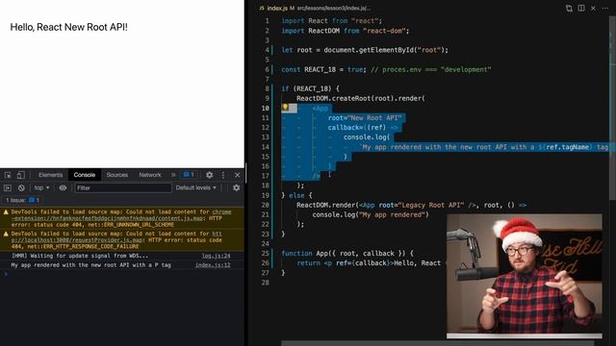The width and height of the screenshot is (616, 346).
Task: Click 'REACT_18' in the const declaration on line 6
Action: tap(320, 69)
